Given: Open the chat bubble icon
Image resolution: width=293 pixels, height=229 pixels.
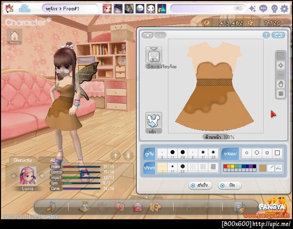Looking at the screenshot, I should [x=263, y=9].
